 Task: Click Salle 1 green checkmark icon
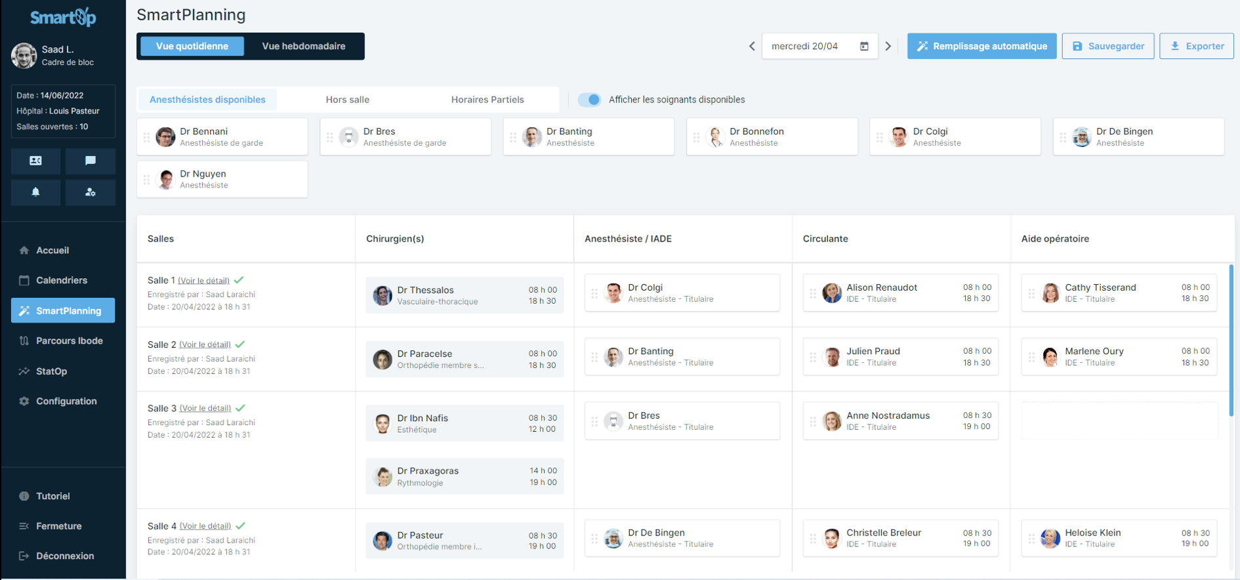pyautogui.click(x=239, y=280)
